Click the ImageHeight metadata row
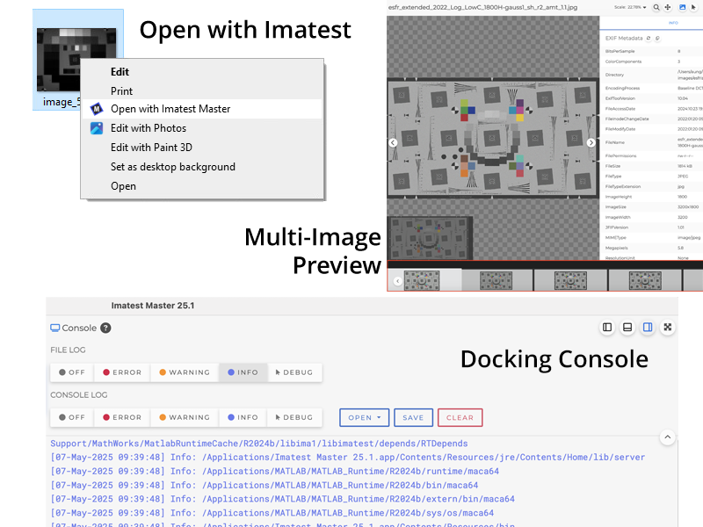 pos(653,197)
